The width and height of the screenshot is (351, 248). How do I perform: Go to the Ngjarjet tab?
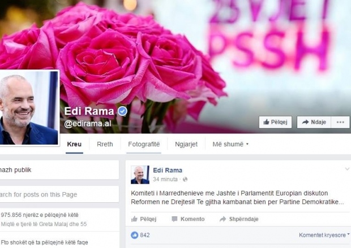pos(186,144)
